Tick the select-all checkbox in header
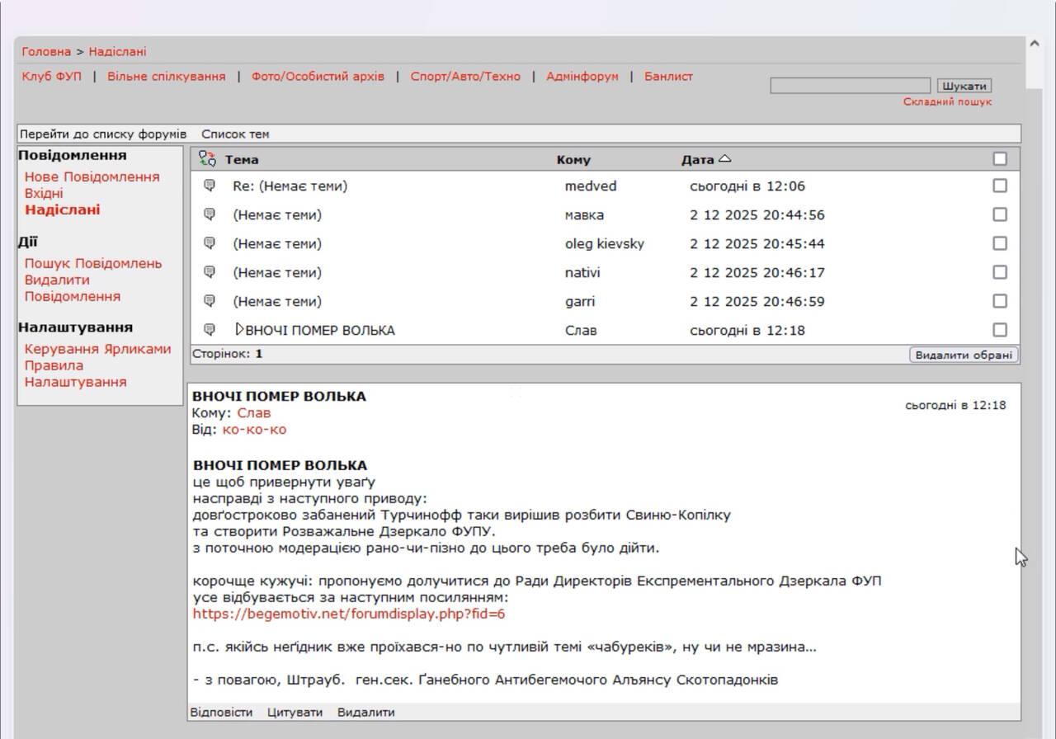The height and width of the screenshot is (739, 1056). click(x=1000, y=159)
